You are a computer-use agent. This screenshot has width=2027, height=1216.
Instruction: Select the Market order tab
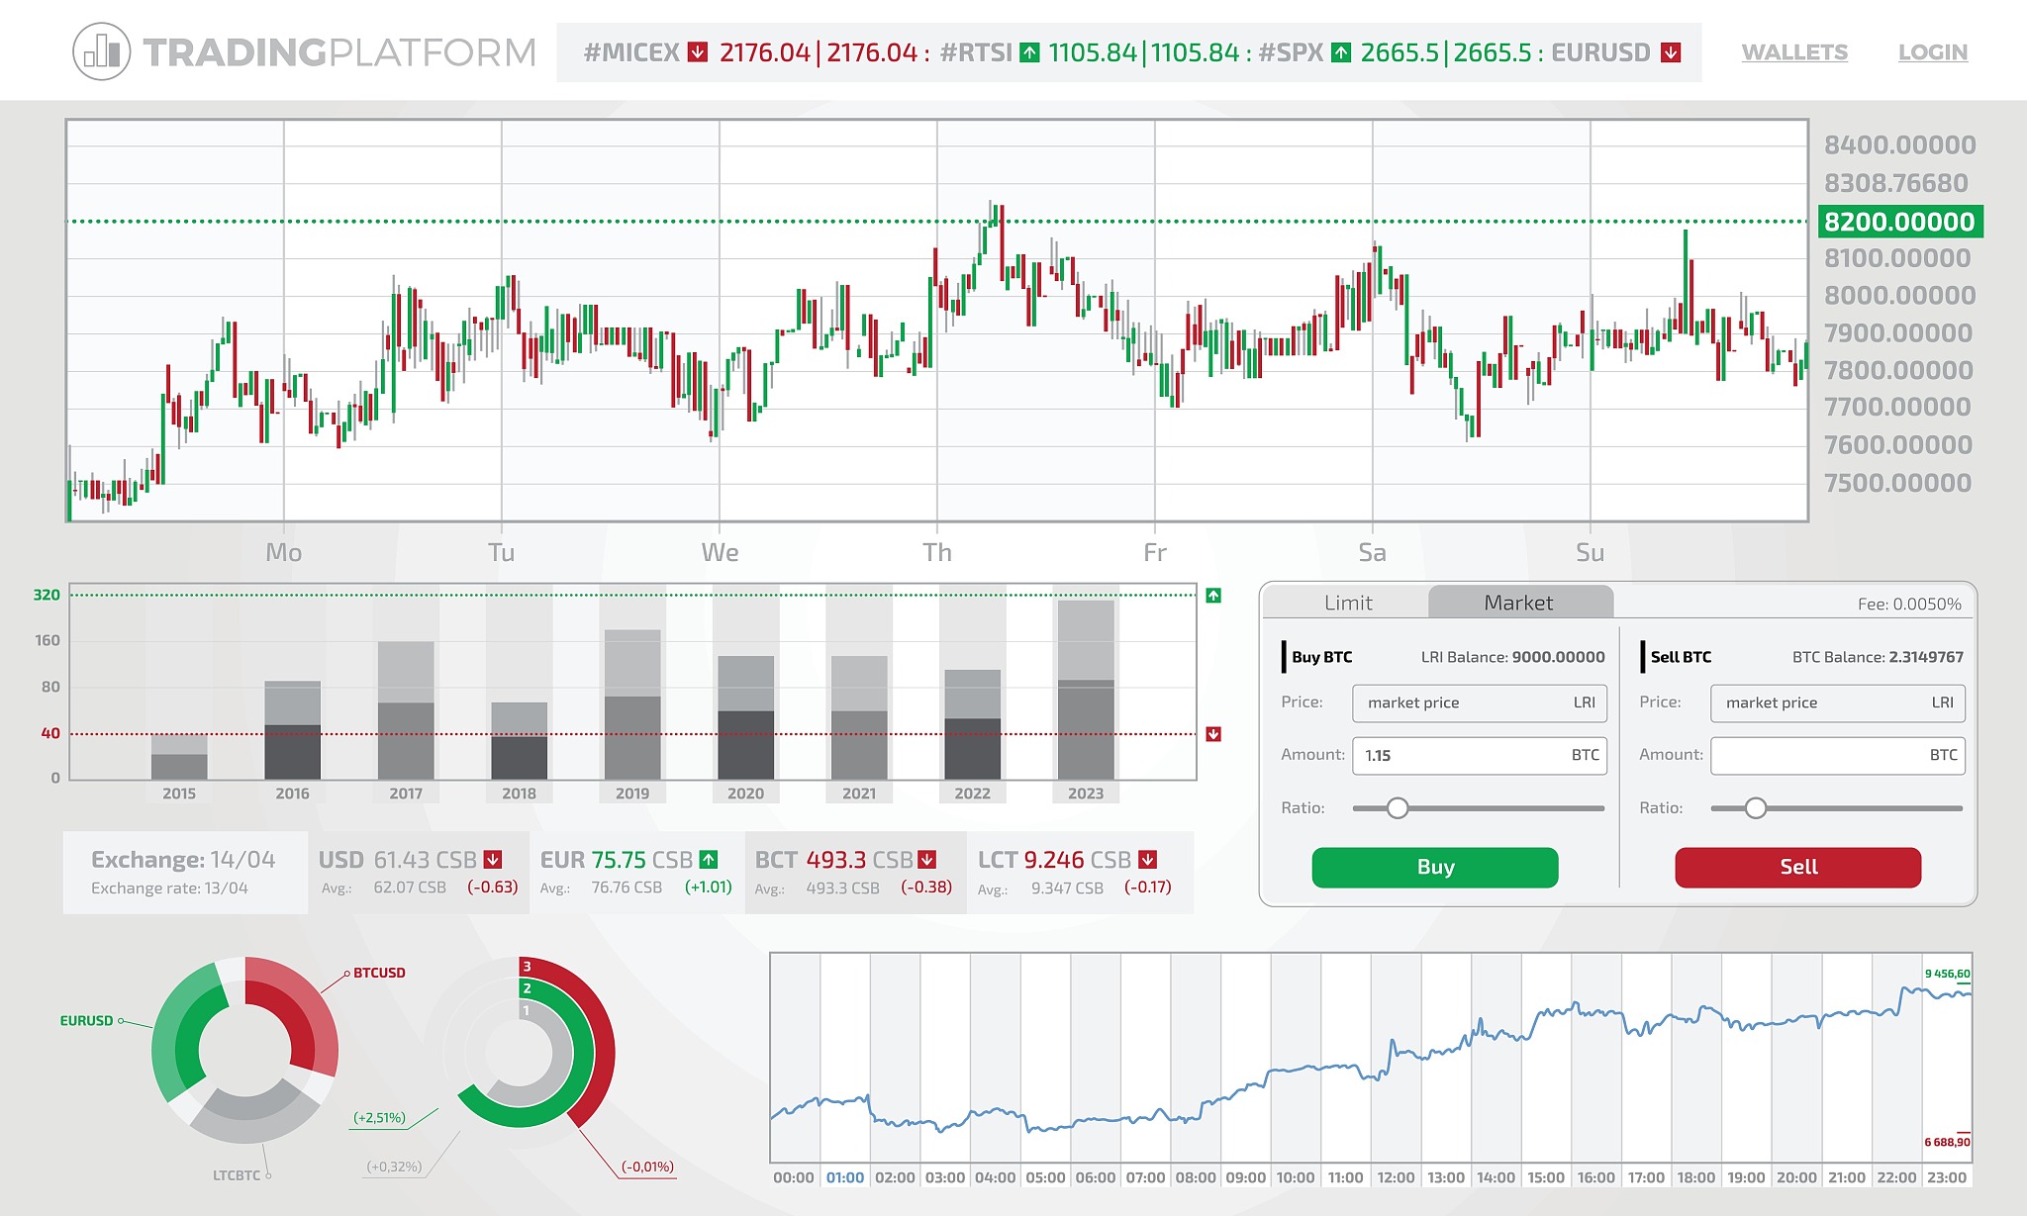click(1518, 603)
